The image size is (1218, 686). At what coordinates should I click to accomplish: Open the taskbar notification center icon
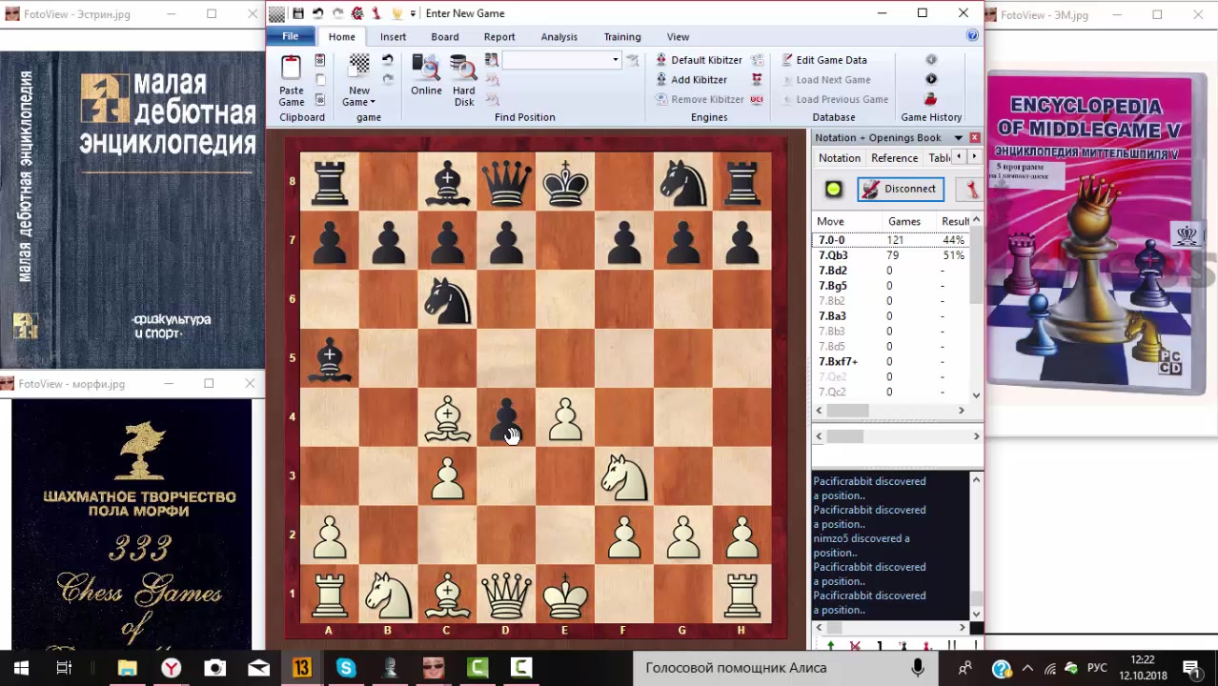1191,668
